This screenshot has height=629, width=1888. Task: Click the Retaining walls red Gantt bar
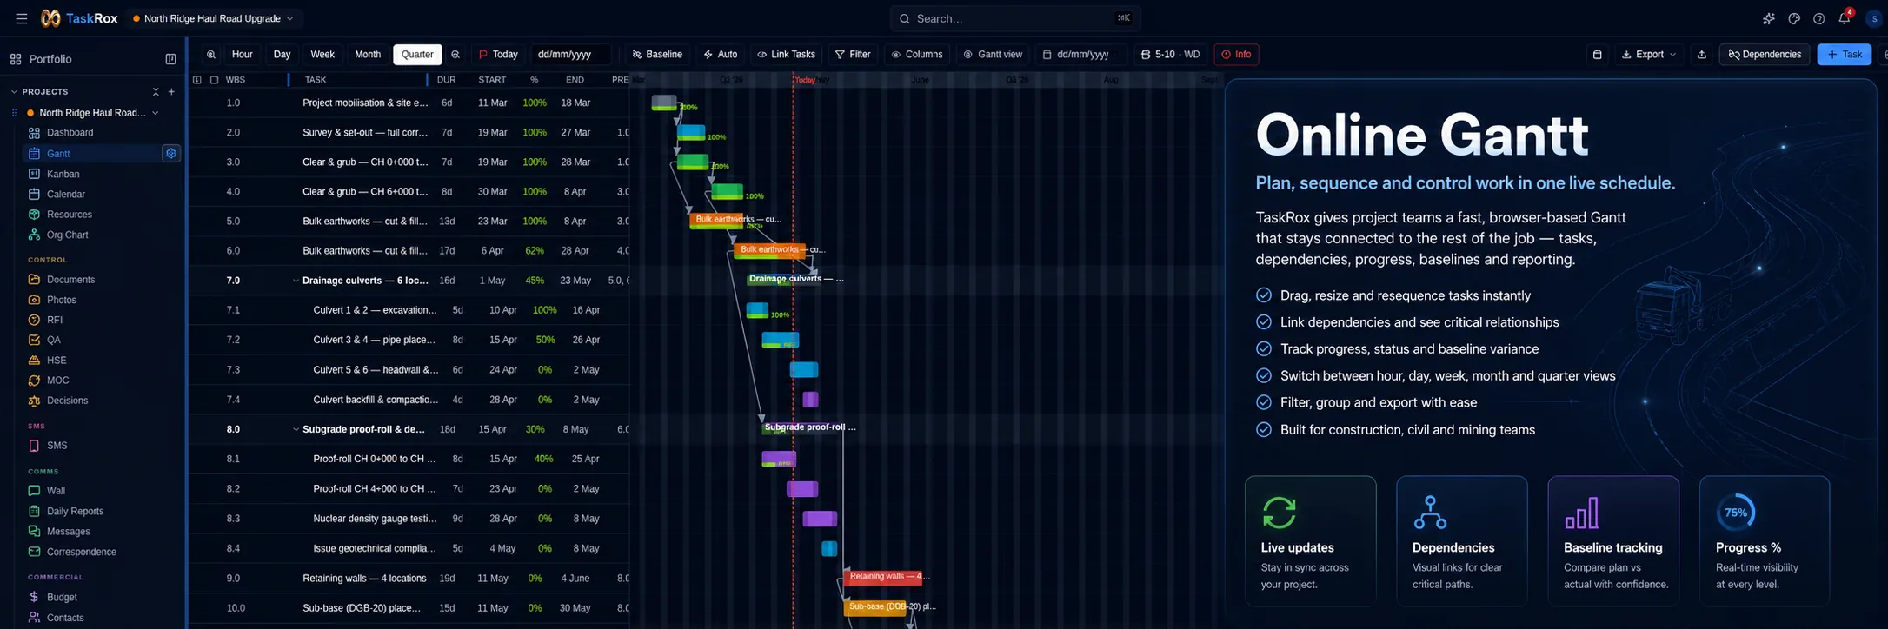point(882,577)
